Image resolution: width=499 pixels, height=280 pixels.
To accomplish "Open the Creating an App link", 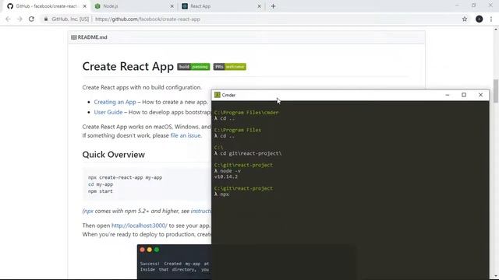I will (115, 102).
